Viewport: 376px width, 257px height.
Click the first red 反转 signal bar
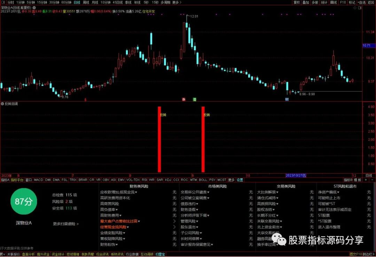[x=159, y=139]
